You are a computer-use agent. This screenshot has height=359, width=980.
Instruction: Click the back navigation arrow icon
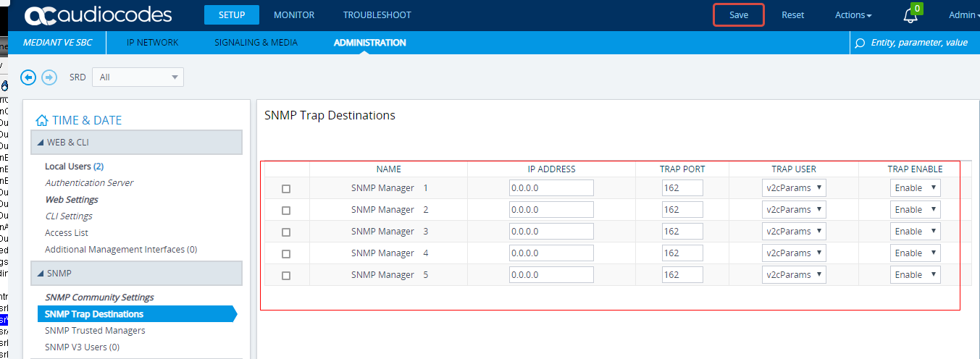(28, 77)
